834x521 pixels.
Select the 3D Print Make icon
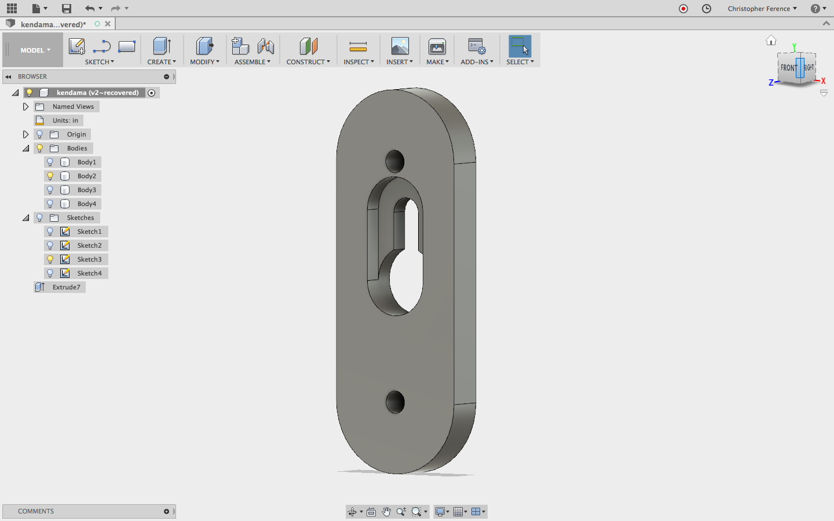pos(437,46)
